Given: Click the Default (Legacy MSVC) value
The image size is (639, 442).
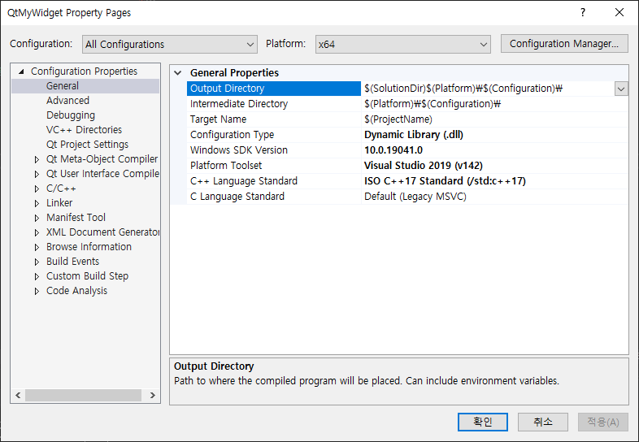Looking at the screenshot, I should point(415,197).
